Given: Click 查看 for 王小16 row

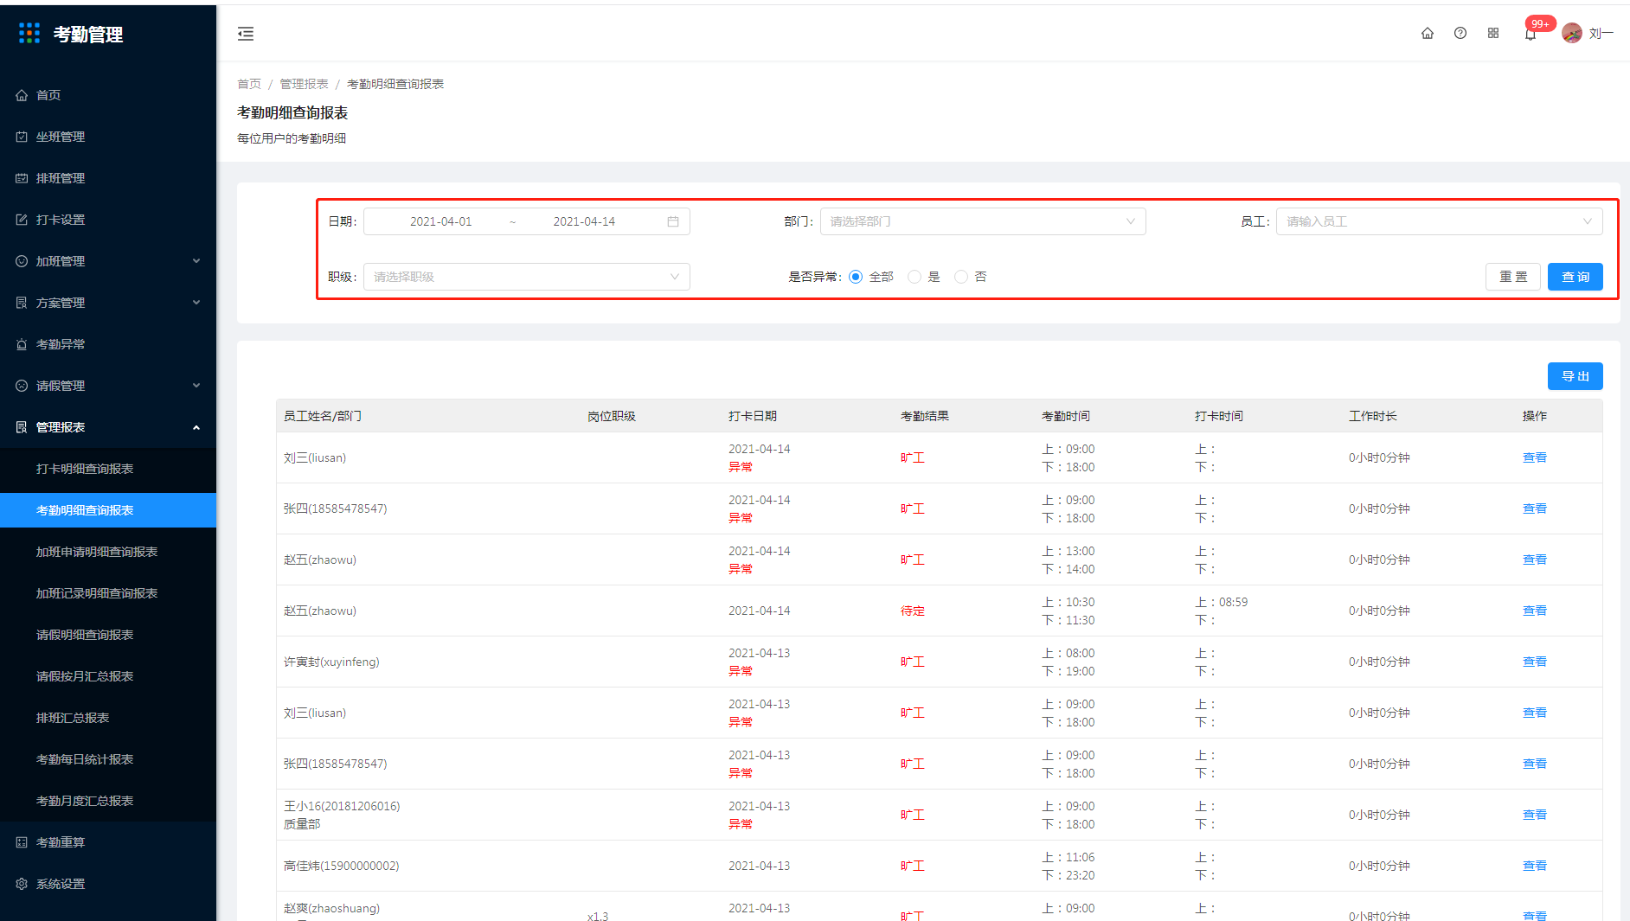Looking at the screenshot, I should click(1535, 815).
